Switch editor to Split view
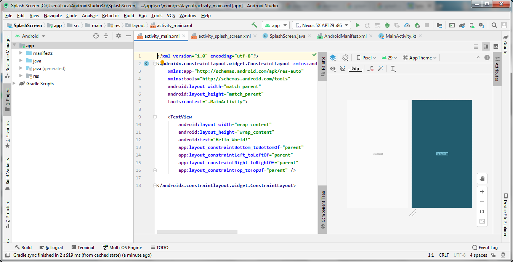 coord(486,46)
